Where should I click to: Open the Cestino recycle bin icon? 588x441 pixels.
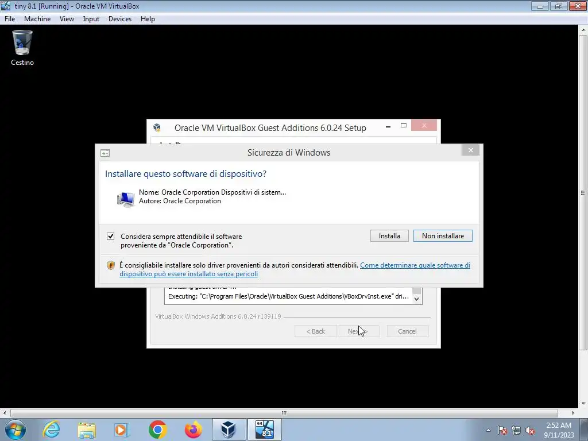pos(22,48)
